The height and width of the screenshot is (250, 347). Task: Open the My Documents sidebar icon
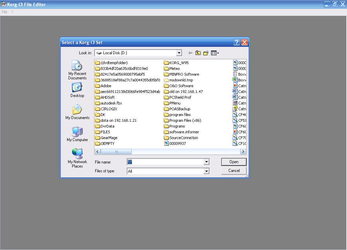coord(77,112)
